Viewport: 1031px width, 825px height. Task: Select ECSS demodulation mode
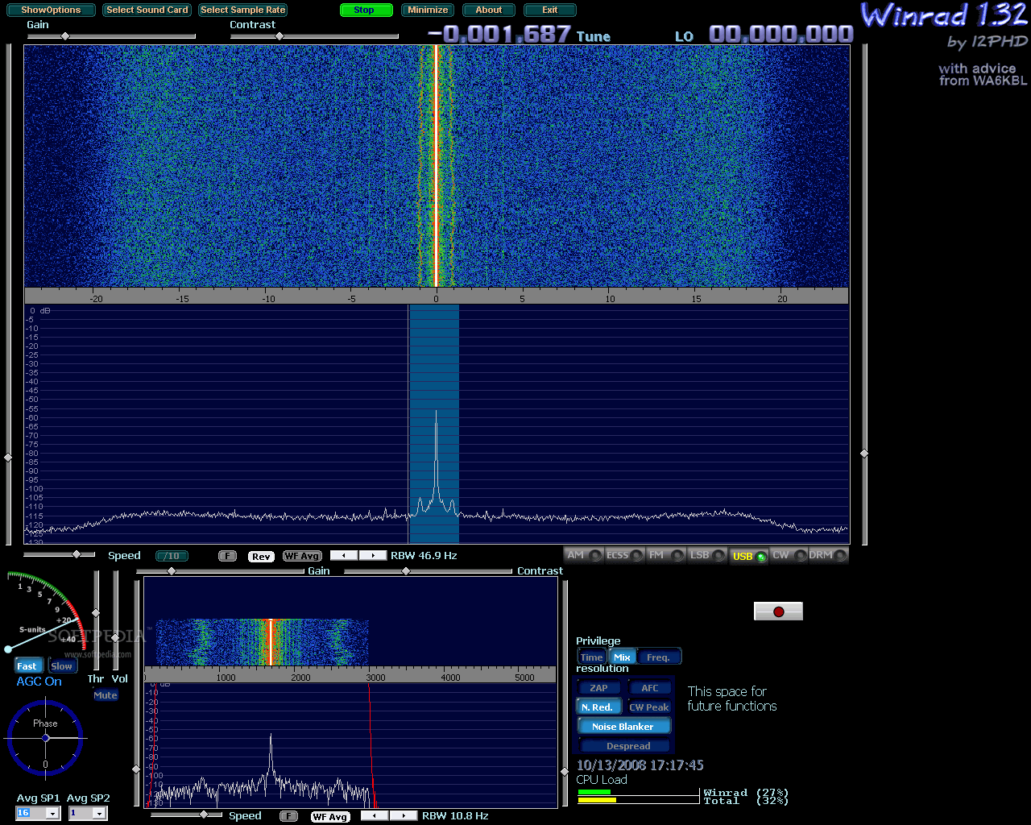pos(625,555)
